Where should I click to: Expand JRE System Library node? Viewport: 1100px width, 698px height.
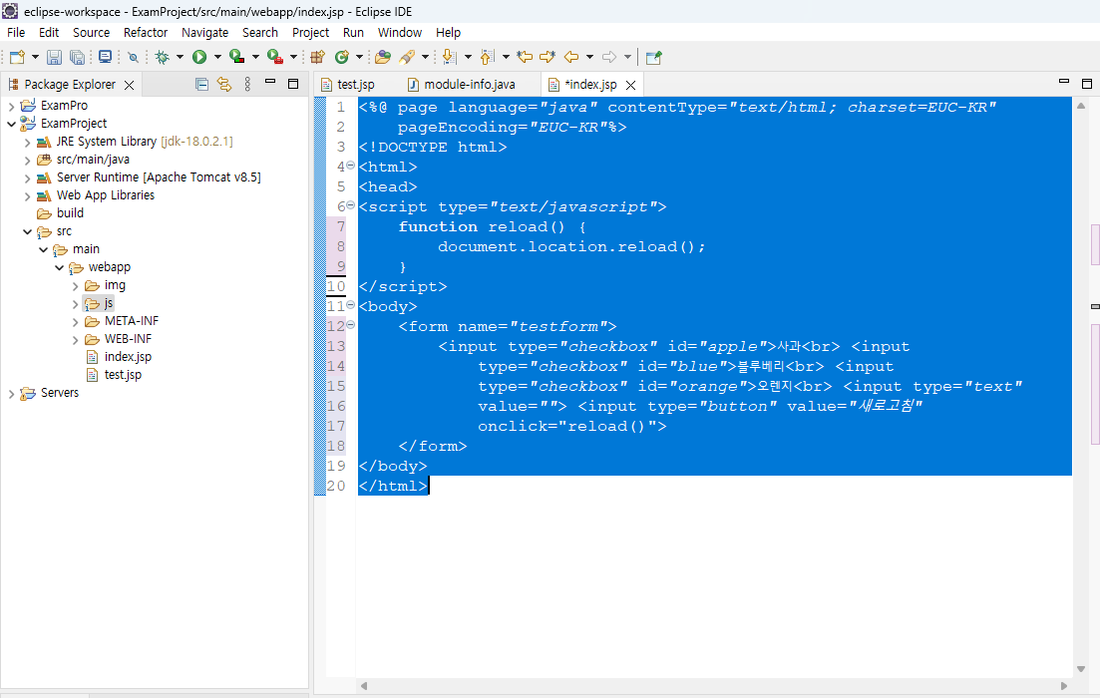coord(27,143)
